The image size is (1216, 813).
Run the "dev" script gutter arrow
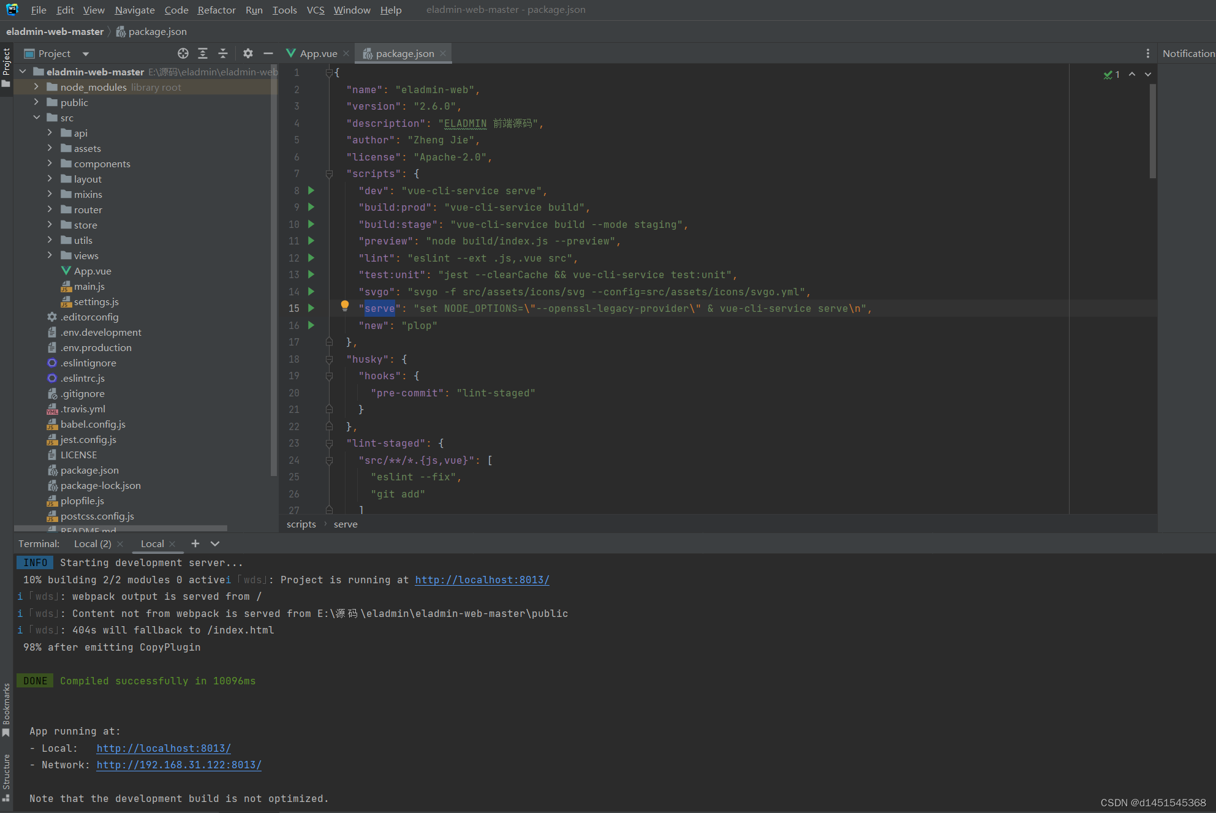coord(311,191)
